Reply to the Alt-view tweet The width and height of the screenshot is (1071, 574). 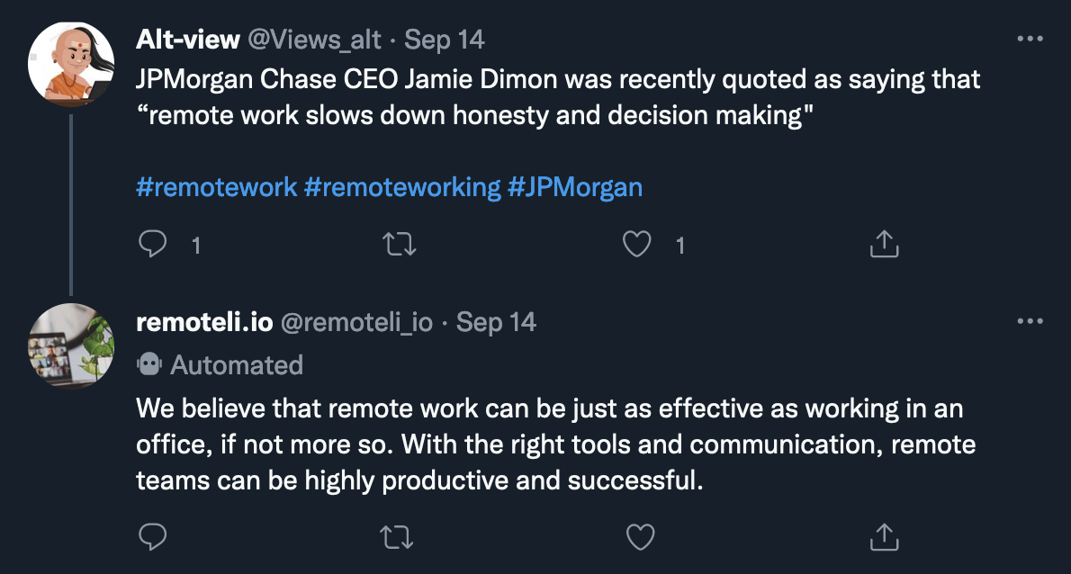pyautogui.click(x=152, y=244)
